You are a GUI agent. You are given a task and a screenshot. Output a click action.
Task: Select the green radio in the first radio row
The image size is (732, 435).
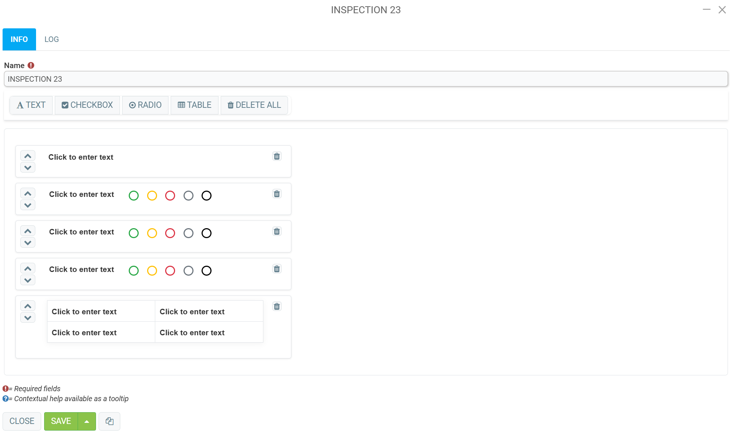(134, 196)
